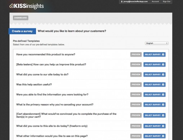Viewport: 183px width, 140px height.
Task: Click arrow icon in 'help section useful' Select Survey
Action: pos(163,85)
